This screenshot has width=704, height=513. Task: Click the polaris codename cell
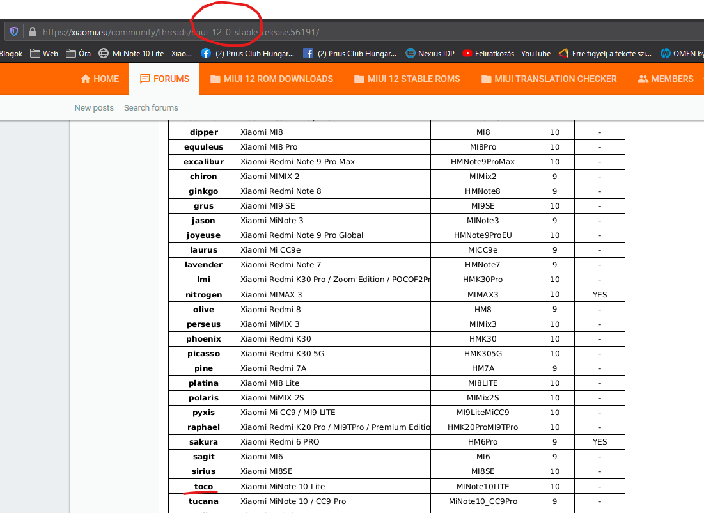click(x=203, y=398)
